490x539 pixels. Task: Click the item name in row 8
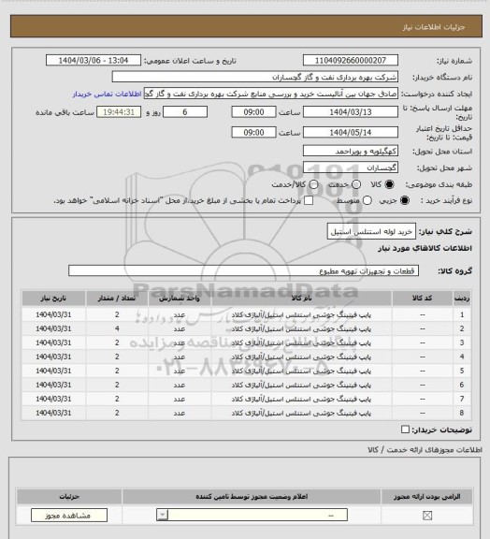coord(301,413)
